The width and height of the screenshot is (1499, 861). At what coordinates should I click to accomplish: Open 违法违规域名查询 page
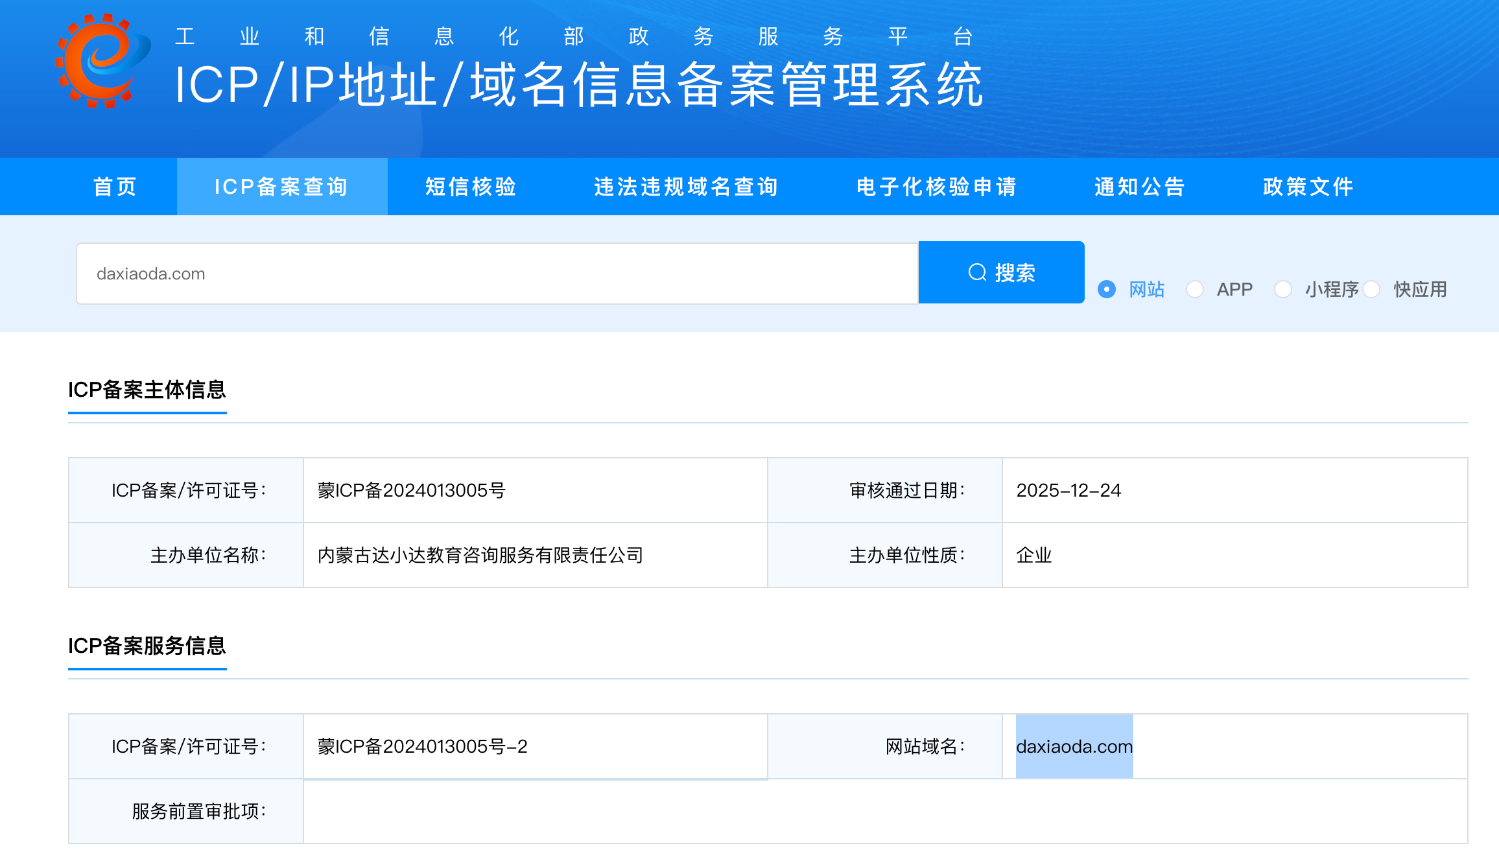686,187
